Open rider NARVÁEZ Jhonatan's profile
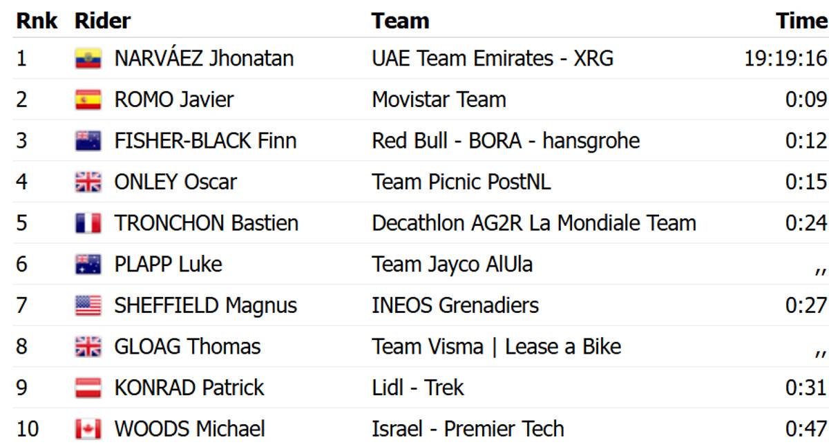 [204, 59]
